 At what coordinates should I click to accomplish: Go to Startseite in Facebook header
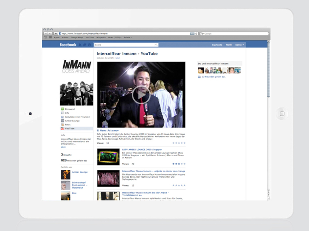pyautogui.click(x=217, y=45)
